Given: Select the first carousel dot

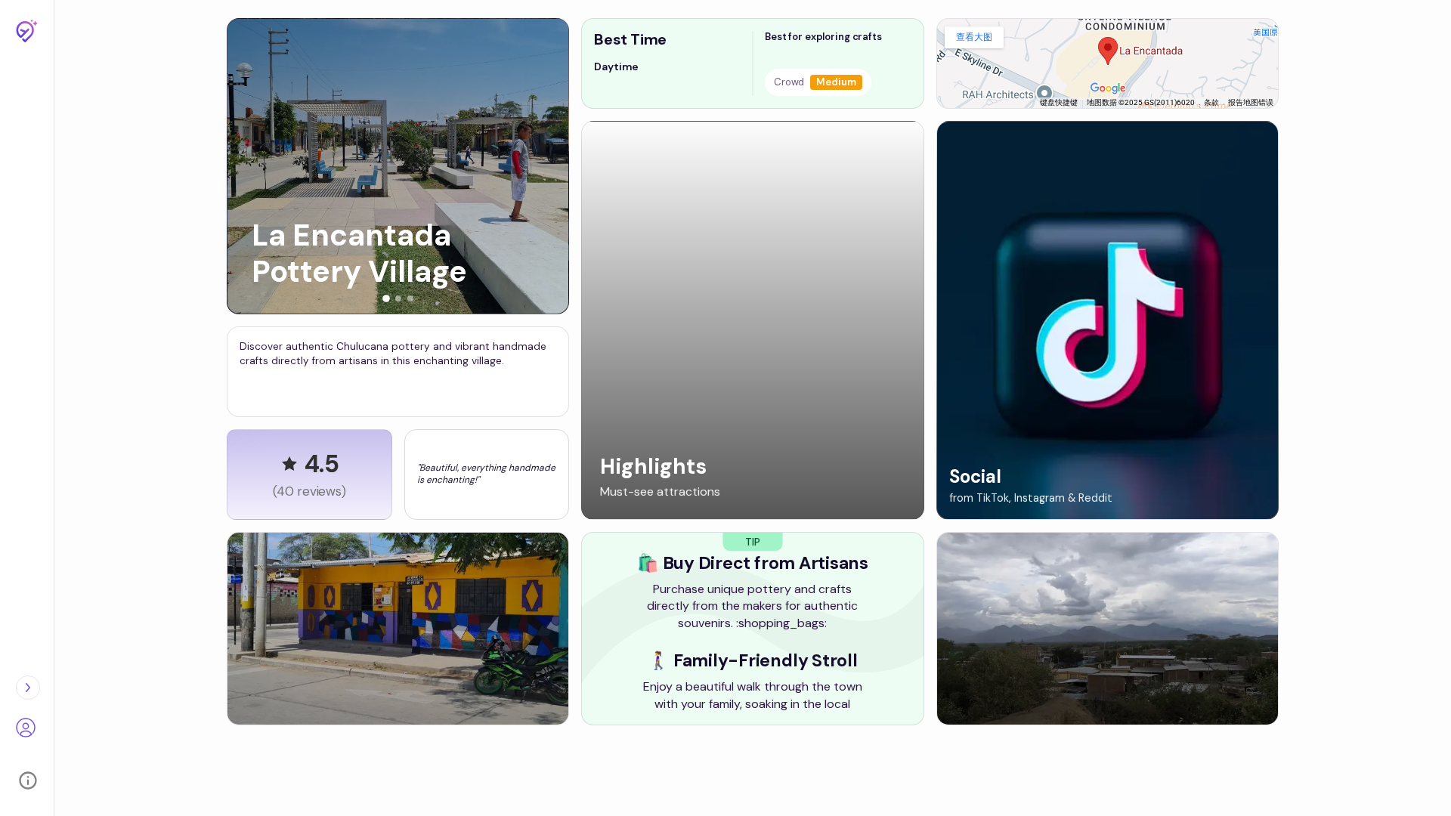Looking at the screenshot, I should 386,298.
